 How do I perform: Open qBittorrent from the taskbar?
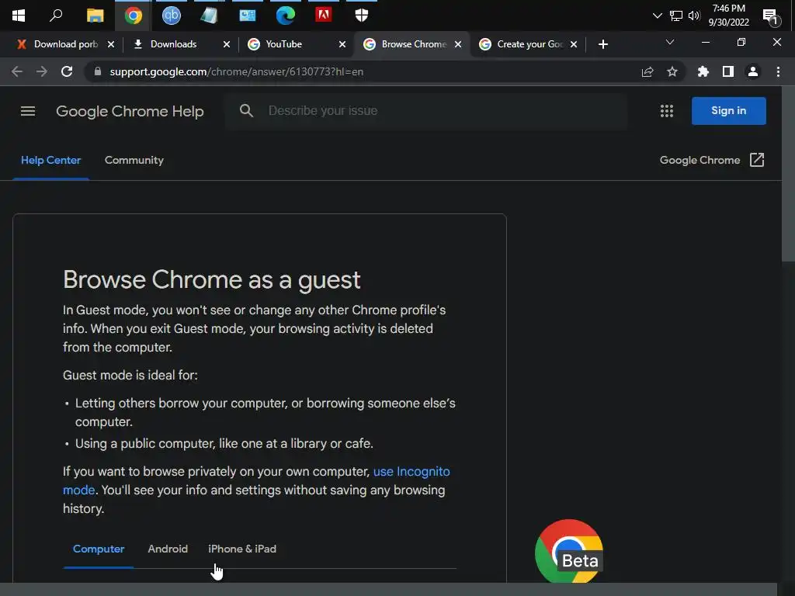[x=172, y=16]
